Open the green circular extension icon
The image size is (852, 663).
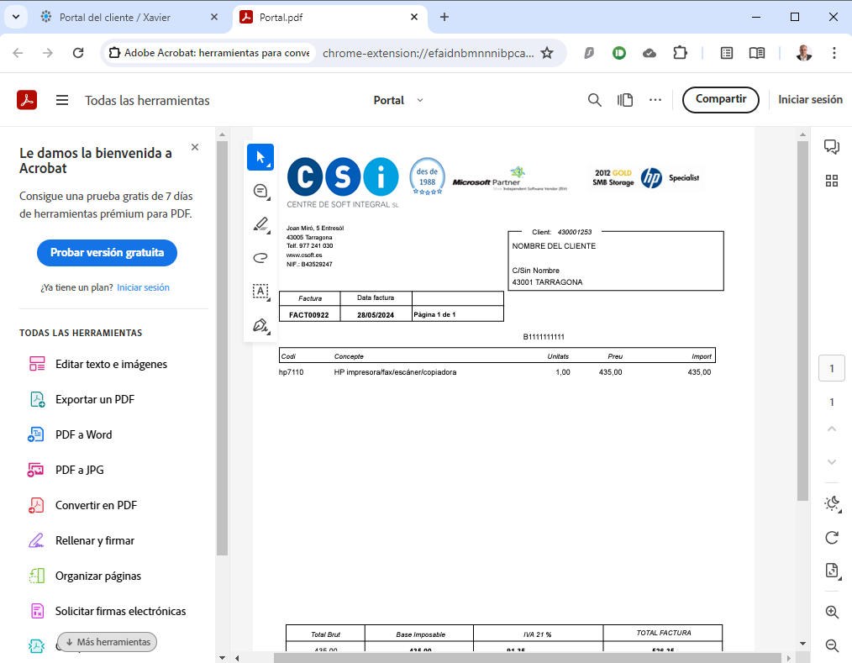[619, 53]
